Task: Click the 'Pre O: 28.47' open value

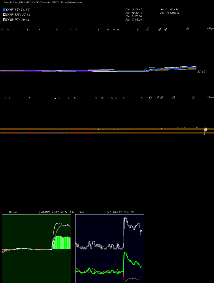Action: point(134,9)
